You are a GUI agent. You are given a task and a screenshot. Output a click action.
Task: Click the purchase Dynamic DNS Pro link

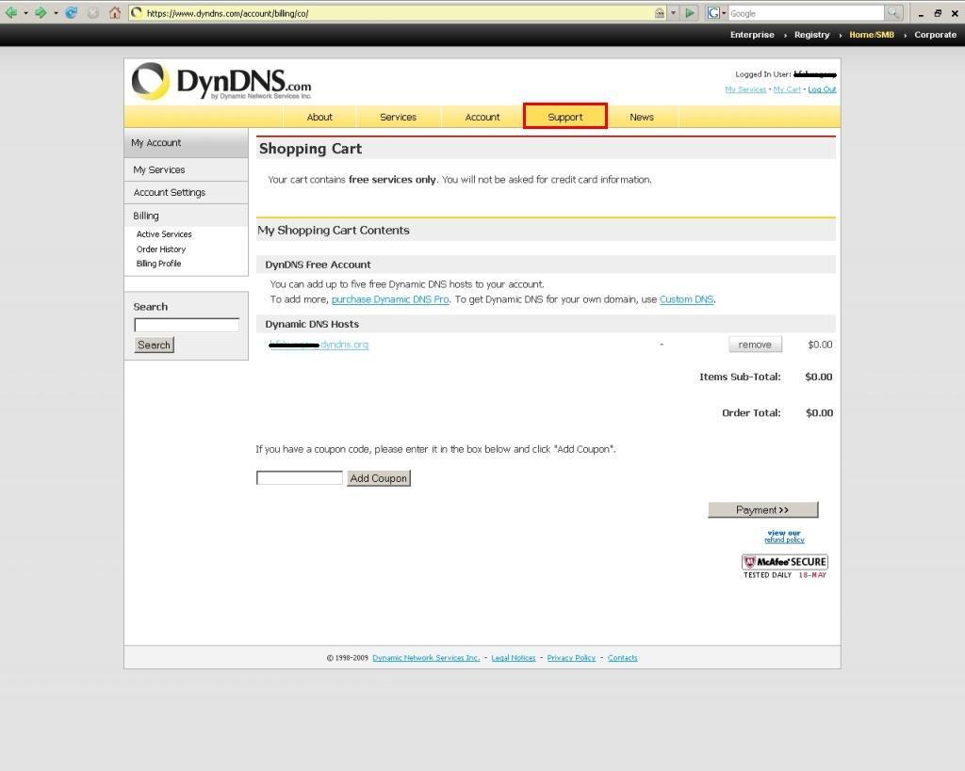pos(390,299)
